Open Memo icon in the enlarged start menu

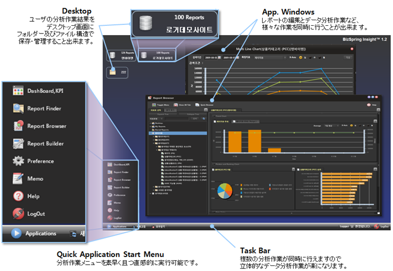[x=18, y=179]
